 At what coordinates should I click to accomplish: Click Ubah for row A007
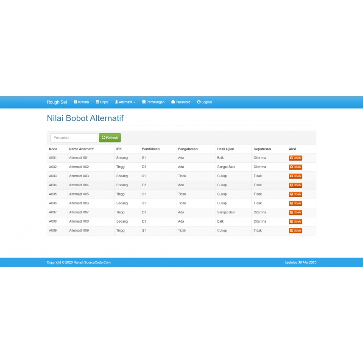296,212
